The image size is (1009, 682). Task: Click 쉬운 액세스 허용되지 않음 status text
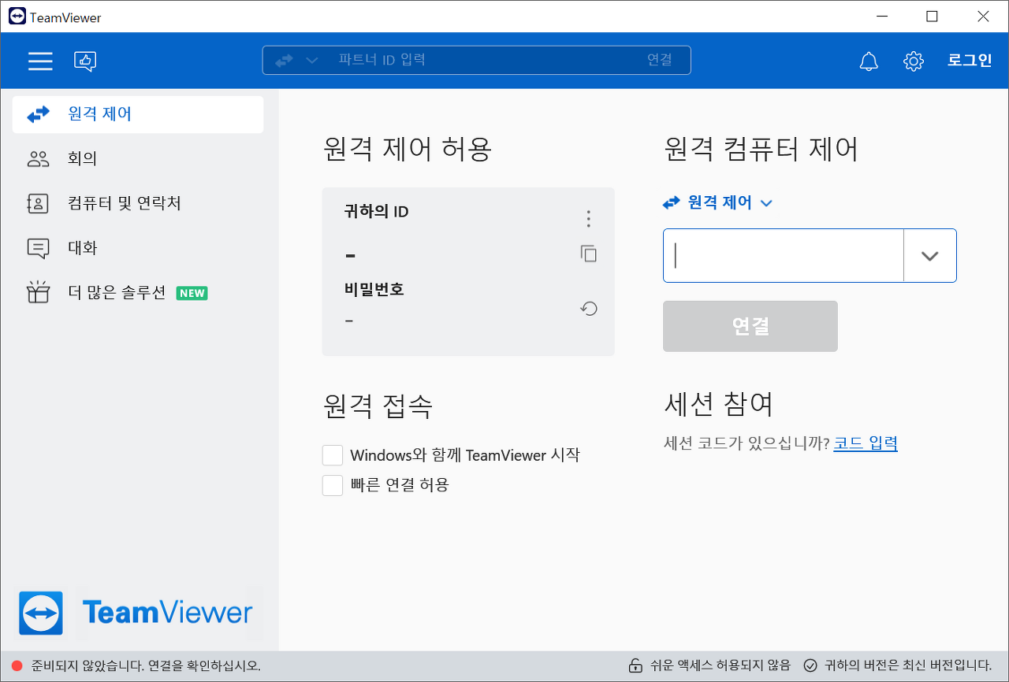click(x=719, y=666)
